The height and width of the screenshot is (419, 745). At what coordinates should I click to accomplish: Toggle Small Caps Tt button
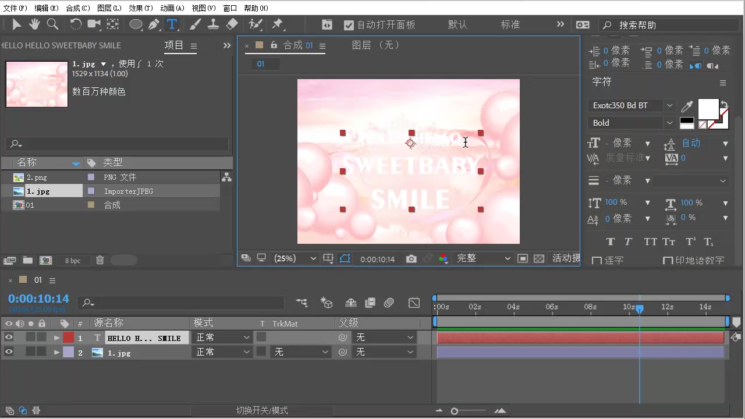click(669, 242)
